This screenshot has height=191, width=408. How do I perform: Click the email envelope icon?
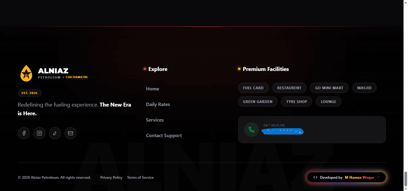click(70, 133)
